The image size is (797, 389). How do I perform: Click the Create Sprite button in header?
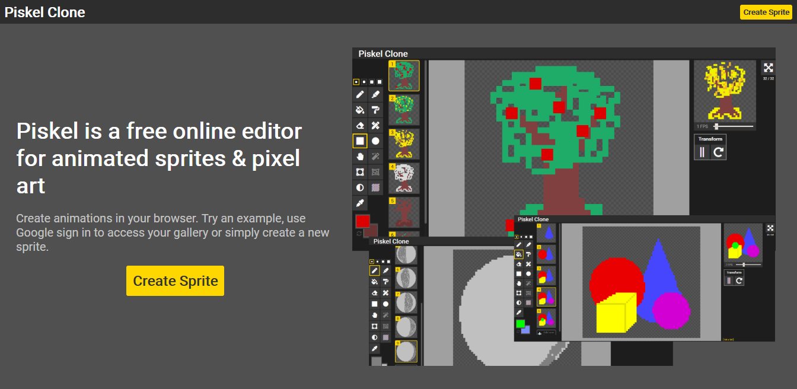[x=766, y=12]
